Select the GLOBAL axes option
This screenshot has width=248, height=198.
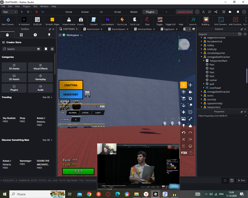click(x=73, y=113)
